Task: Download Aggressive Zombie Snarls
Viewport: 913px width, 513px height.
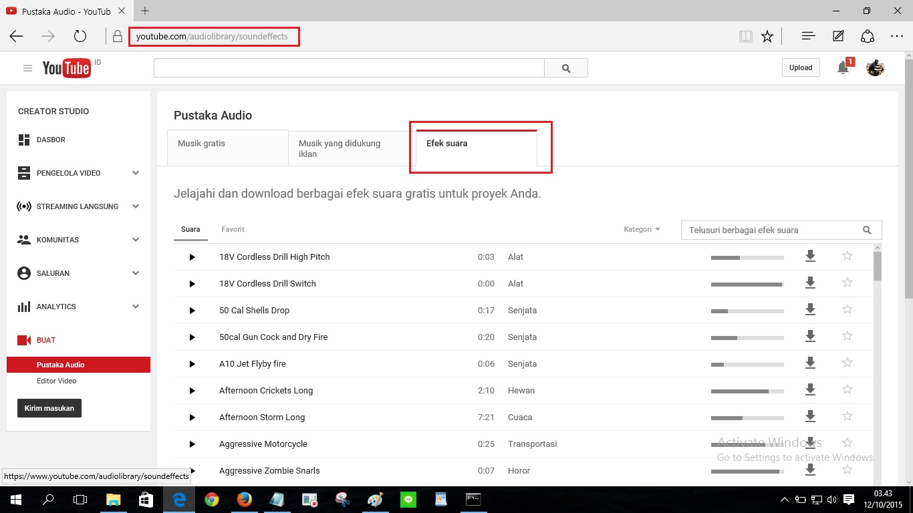Action: pyautogui.click(x=810, y=470)
